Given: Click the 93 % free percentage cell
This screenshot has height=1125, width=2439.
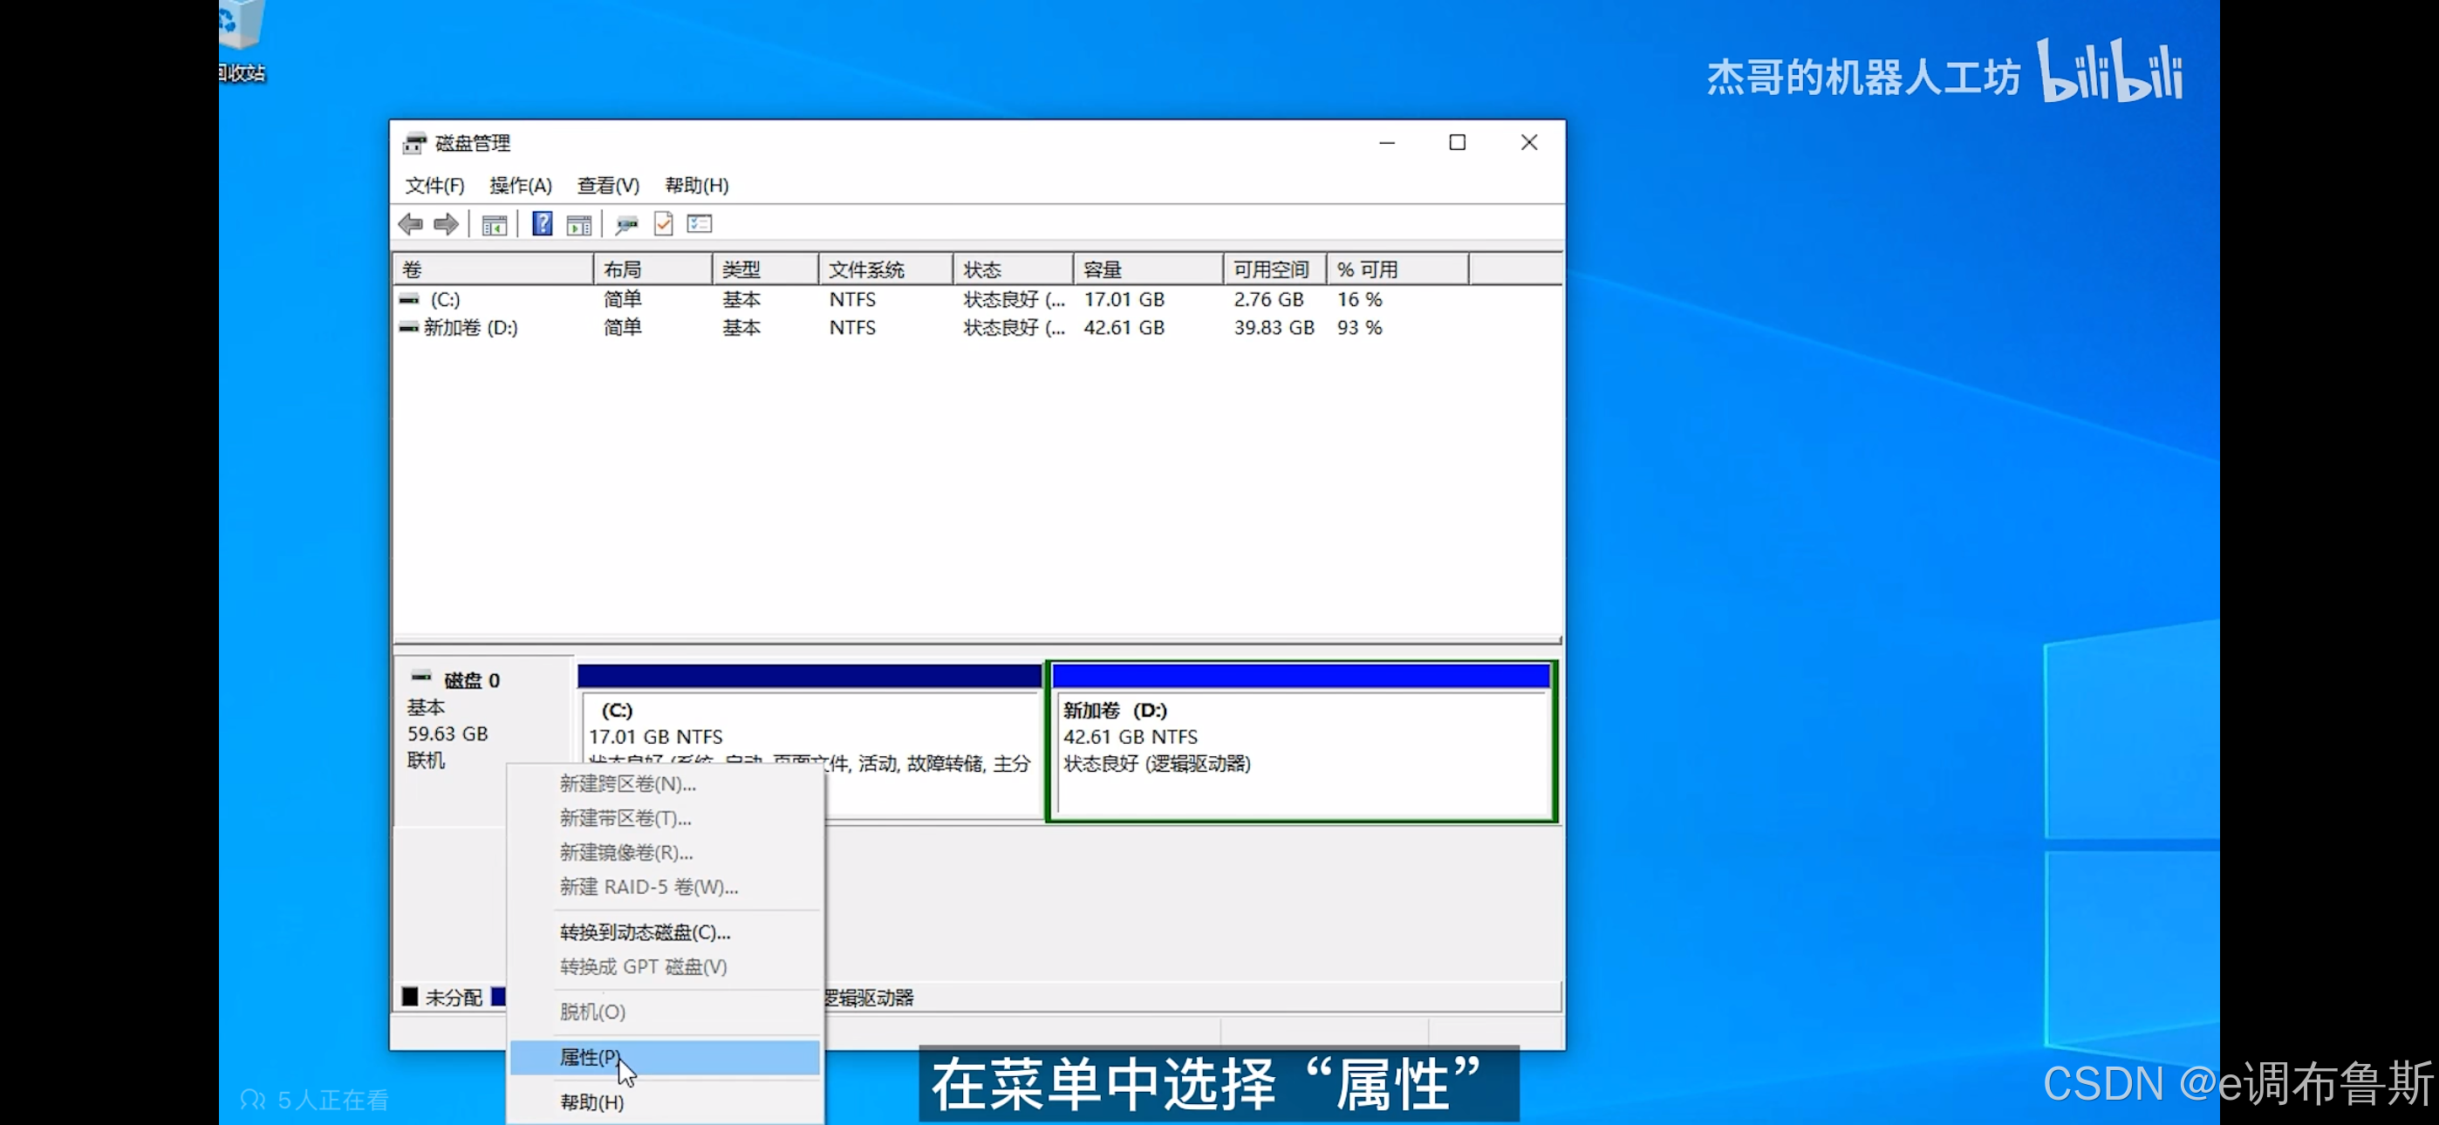Looking at the screenshot, I should tap(1360, 328).
